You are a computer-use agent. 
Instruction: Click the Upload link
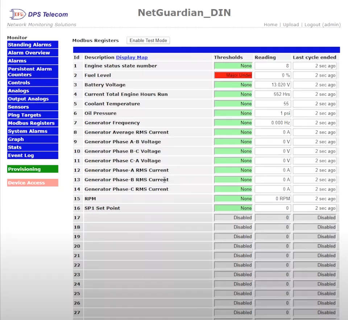pos(291,25)
